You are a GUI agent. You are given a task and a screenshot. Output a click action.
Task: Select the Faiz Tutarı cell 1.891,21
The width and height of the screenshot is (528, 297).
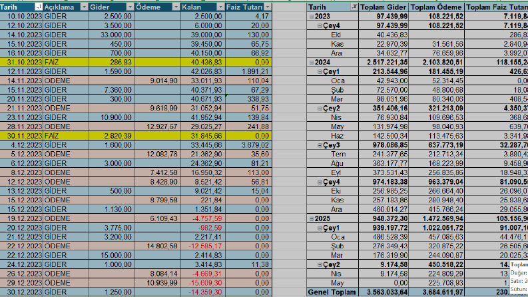[x=248, y=71]
